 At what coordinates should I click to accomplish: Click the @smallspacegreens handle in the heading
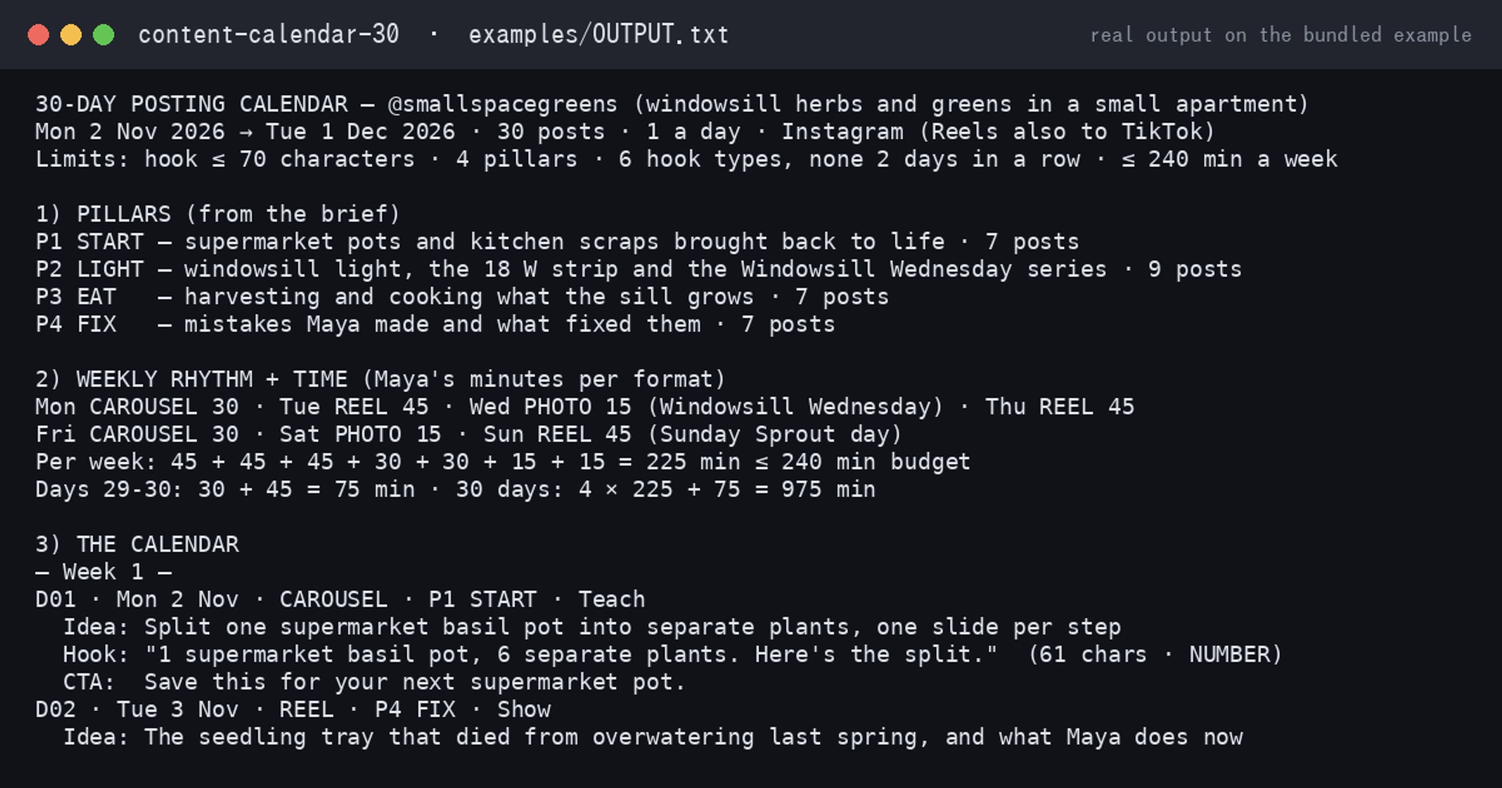[503, 104]
